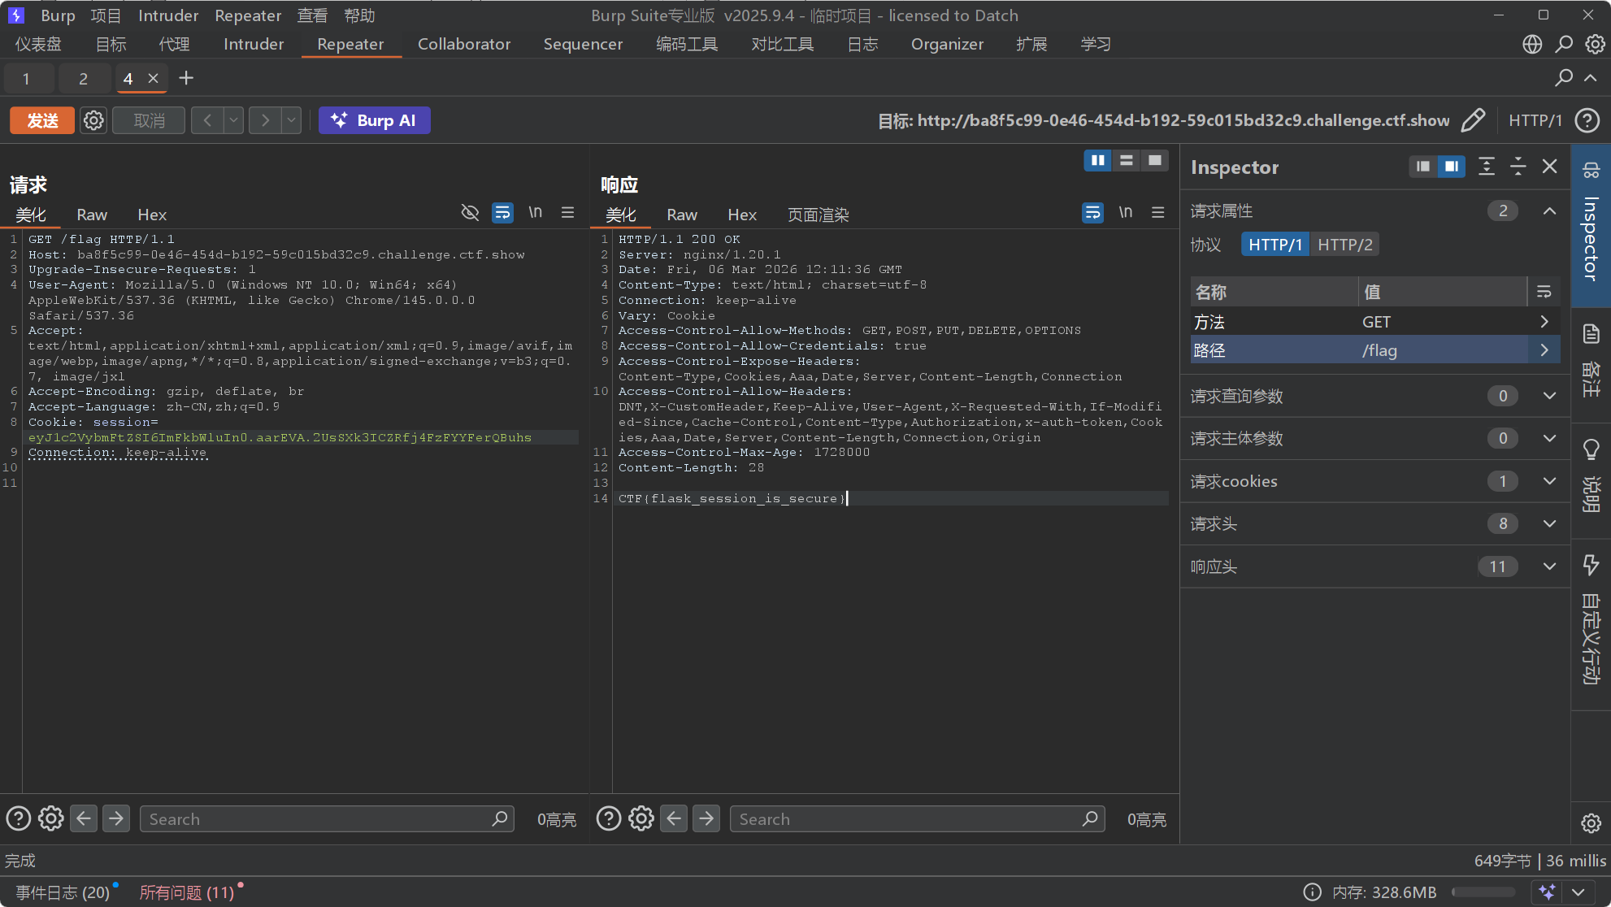This screenshot has width=1611, height=907.
Task: Click the Burp AI sparkle button
Action: (374, 120)
